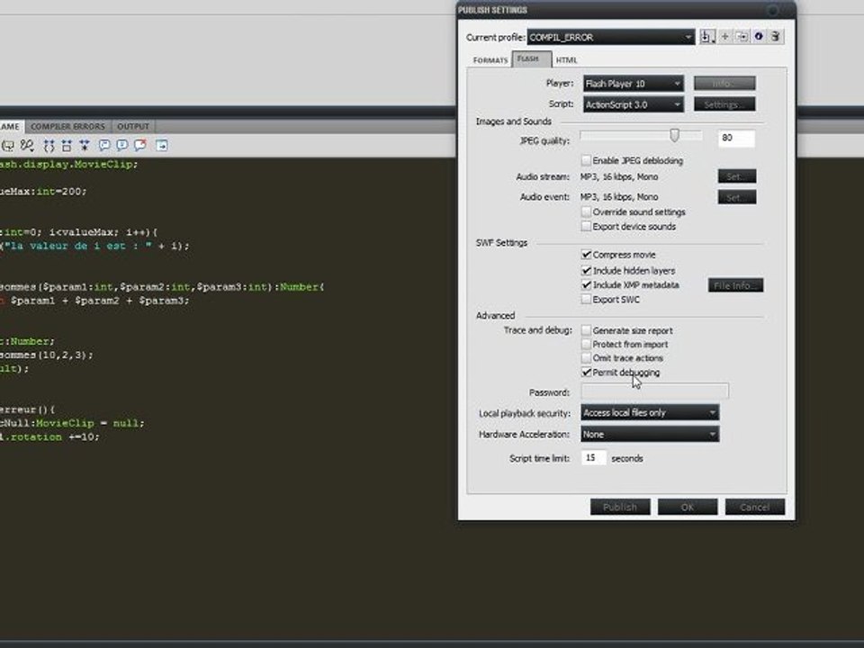Uncheck Compress movie option

[x=586, y=255]
